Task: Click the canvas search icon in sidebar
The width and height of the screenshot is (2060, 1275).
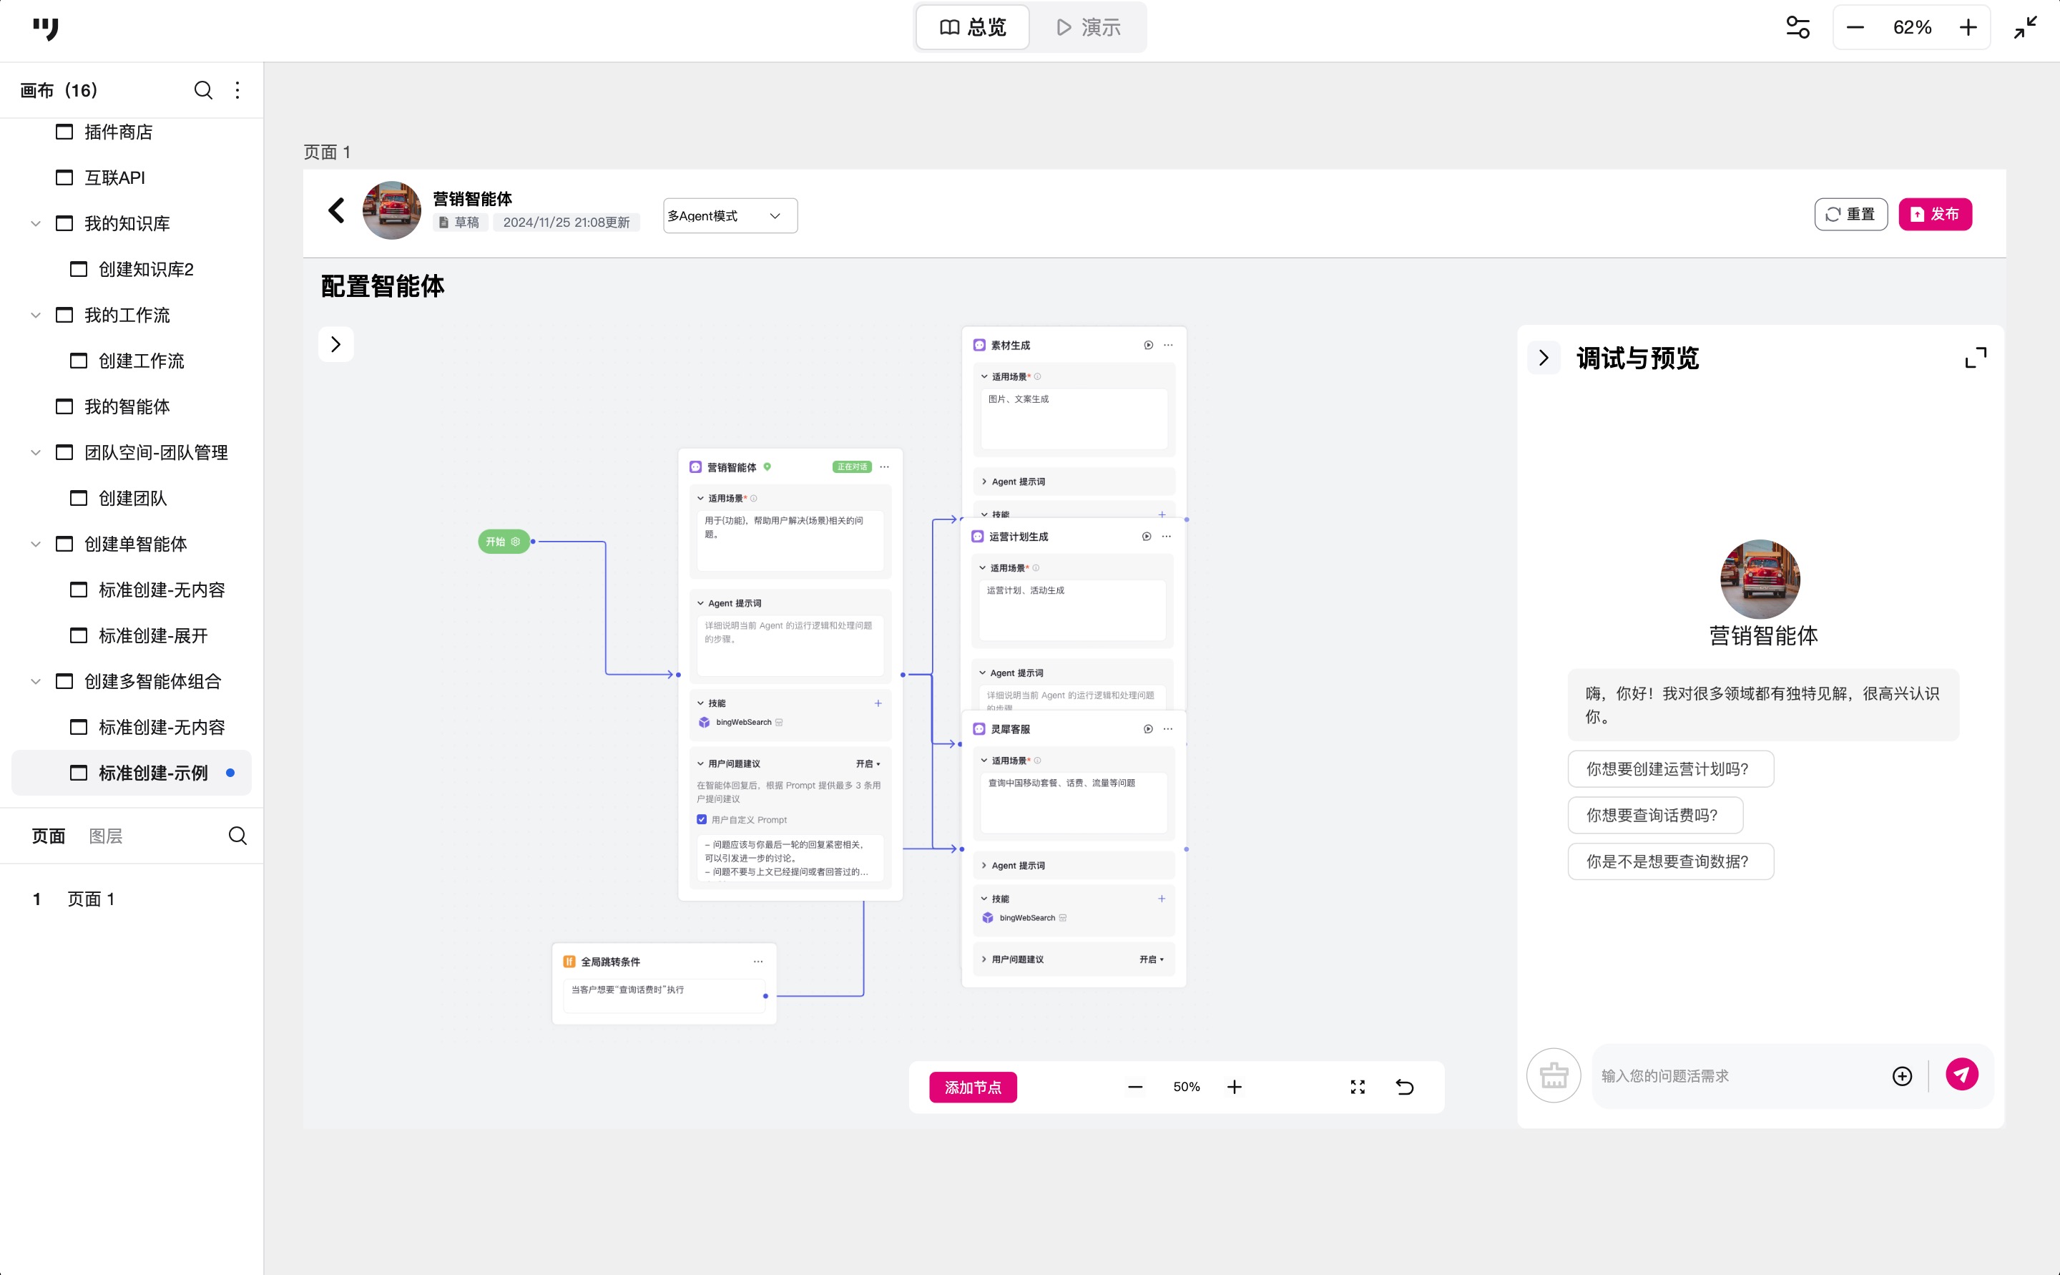Action: click(203, 90)
